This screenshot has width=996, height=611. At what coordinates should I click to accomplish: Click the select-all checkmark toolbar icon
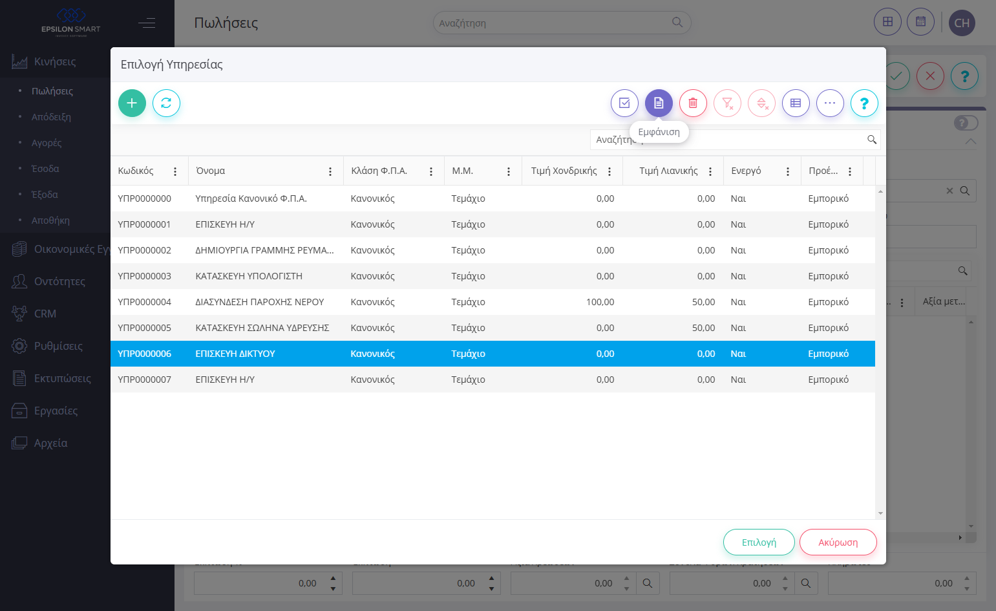pos(624,103)
